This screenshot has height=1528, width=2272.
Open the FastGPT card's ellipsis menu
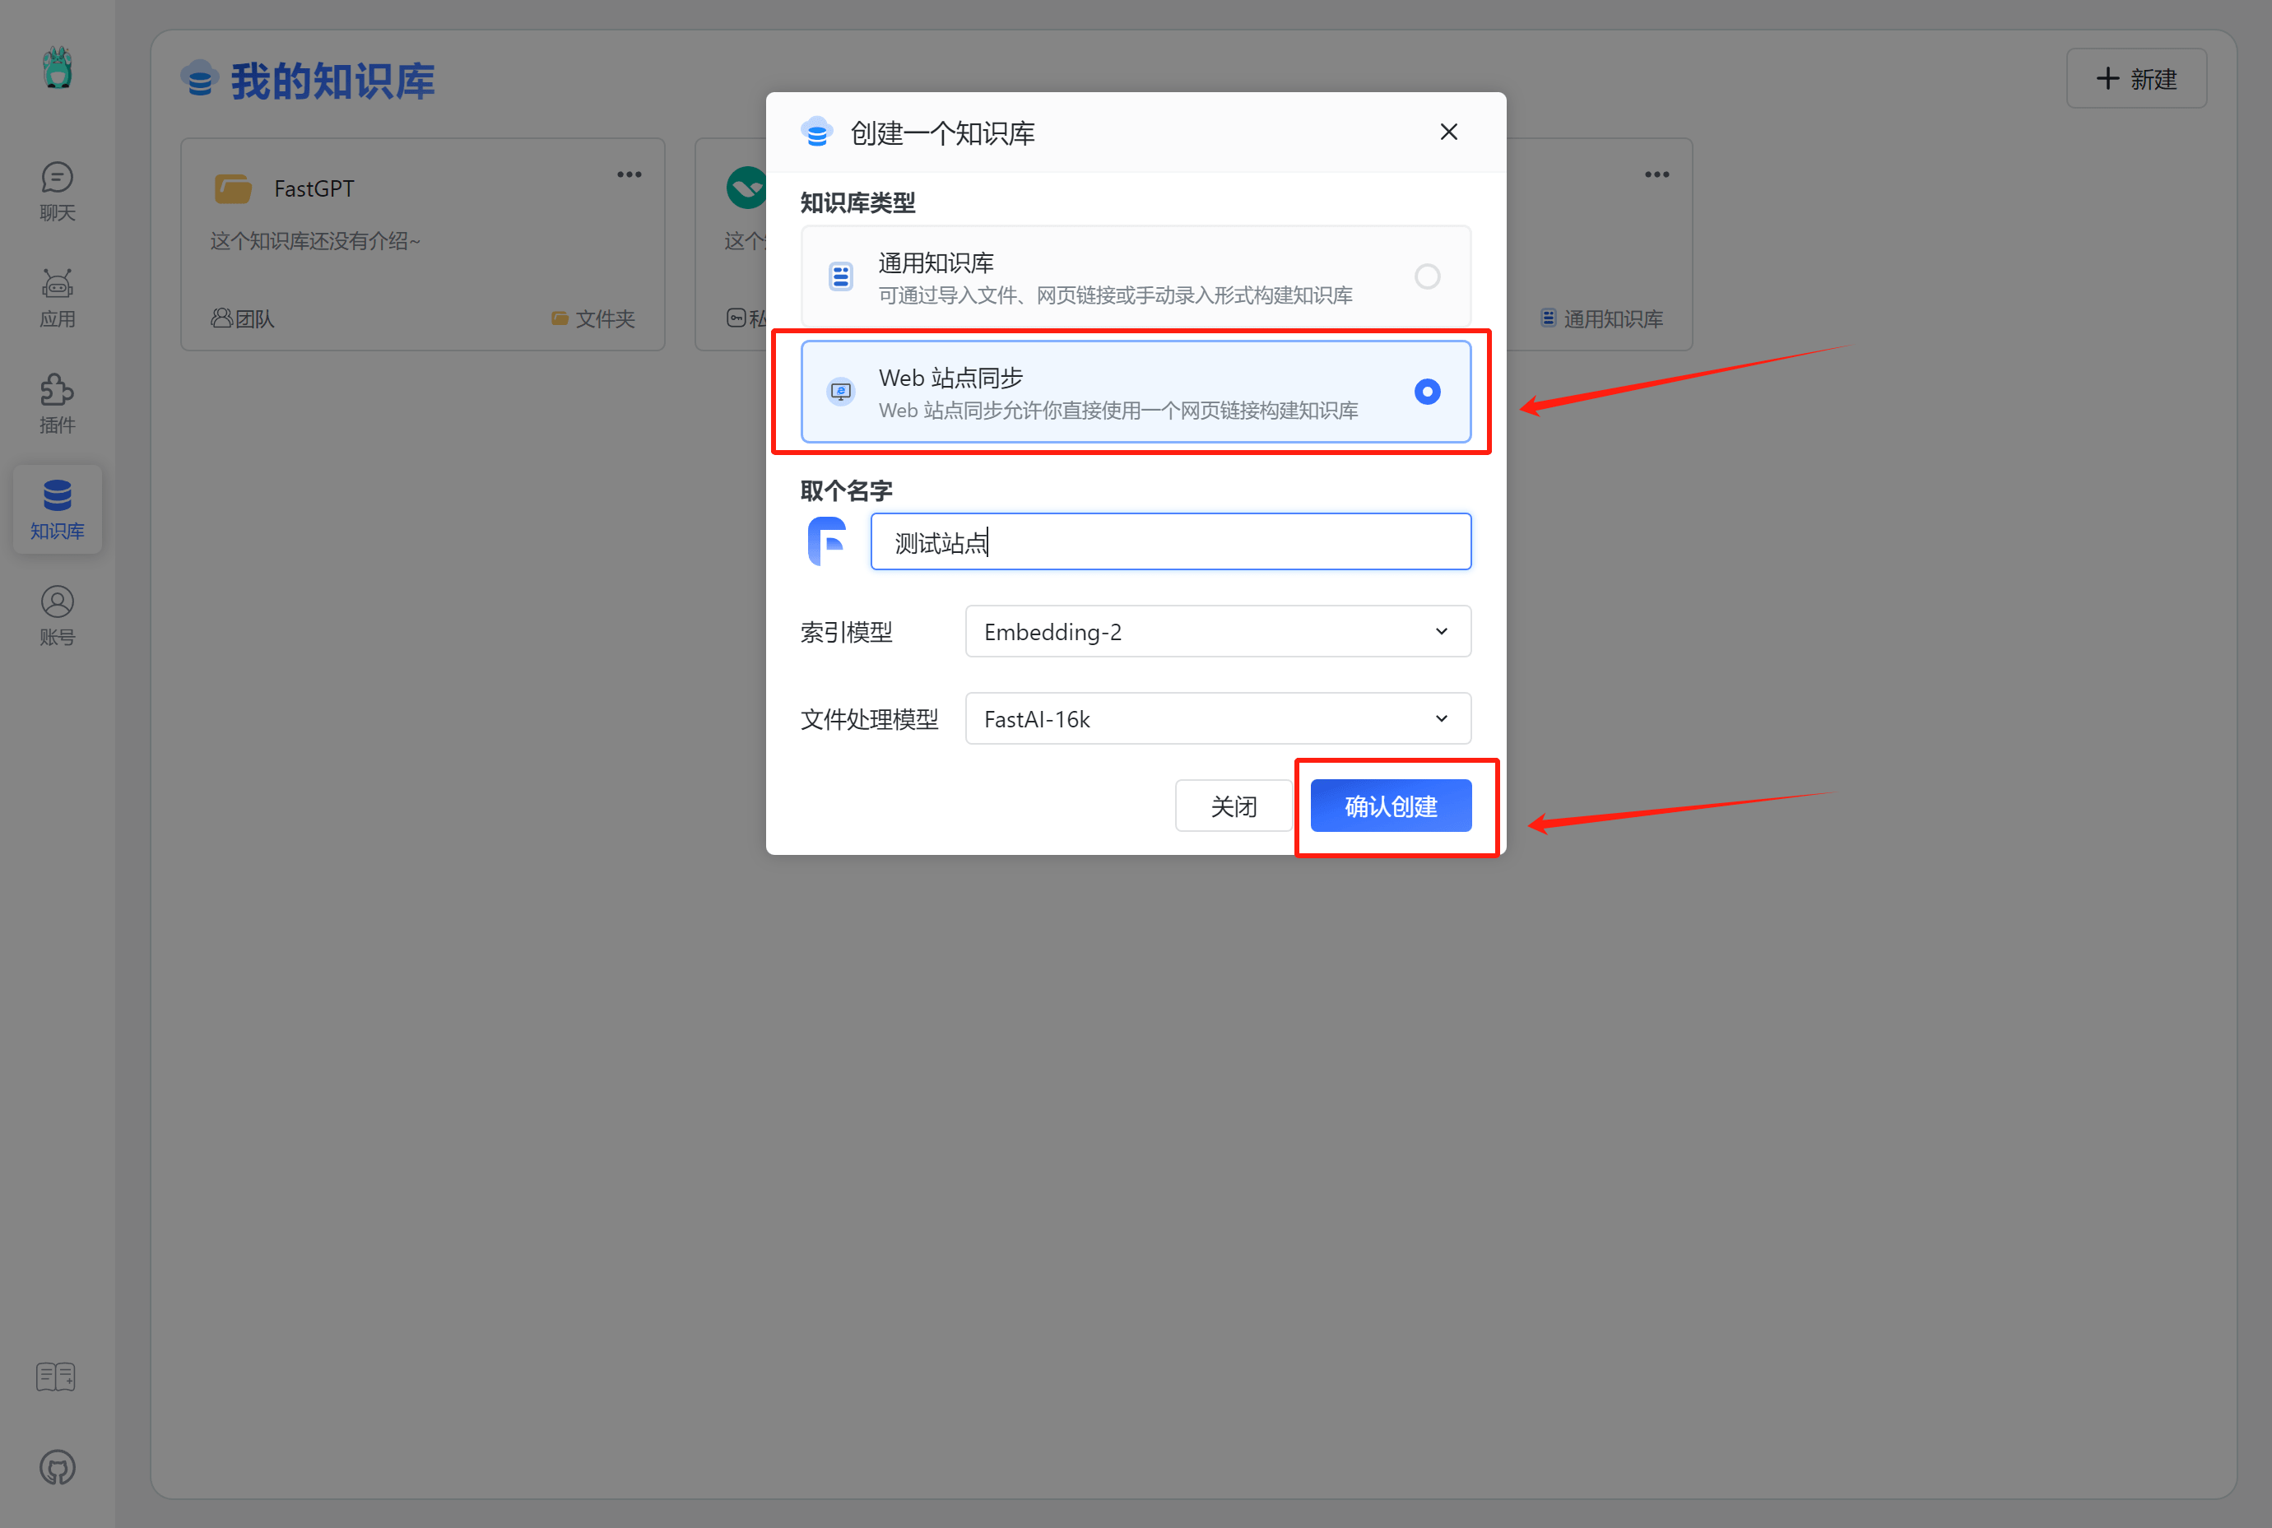click(x=629, y=174)
